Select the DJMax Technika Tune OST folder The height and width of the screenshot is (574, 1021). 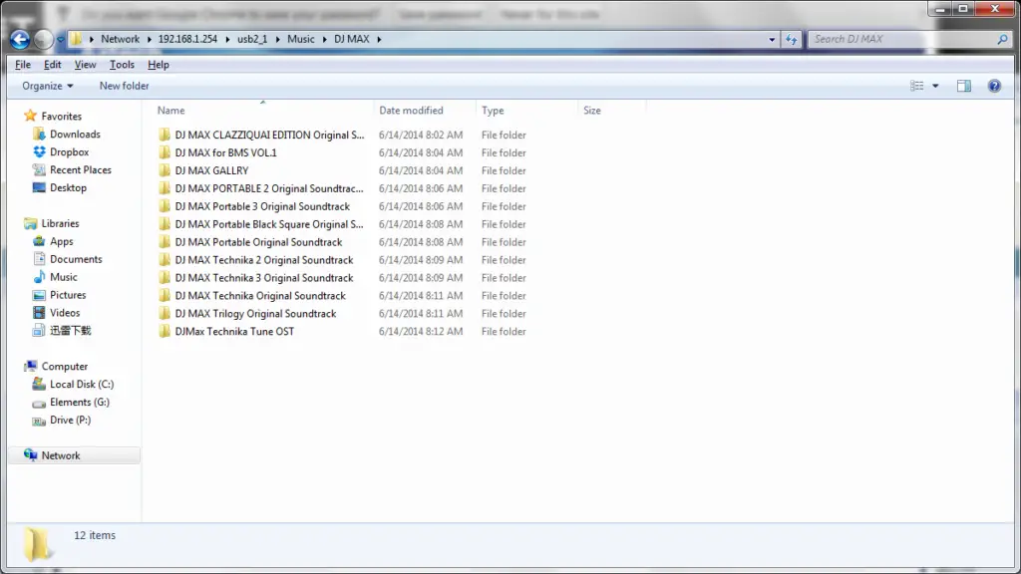pos(234,331)
